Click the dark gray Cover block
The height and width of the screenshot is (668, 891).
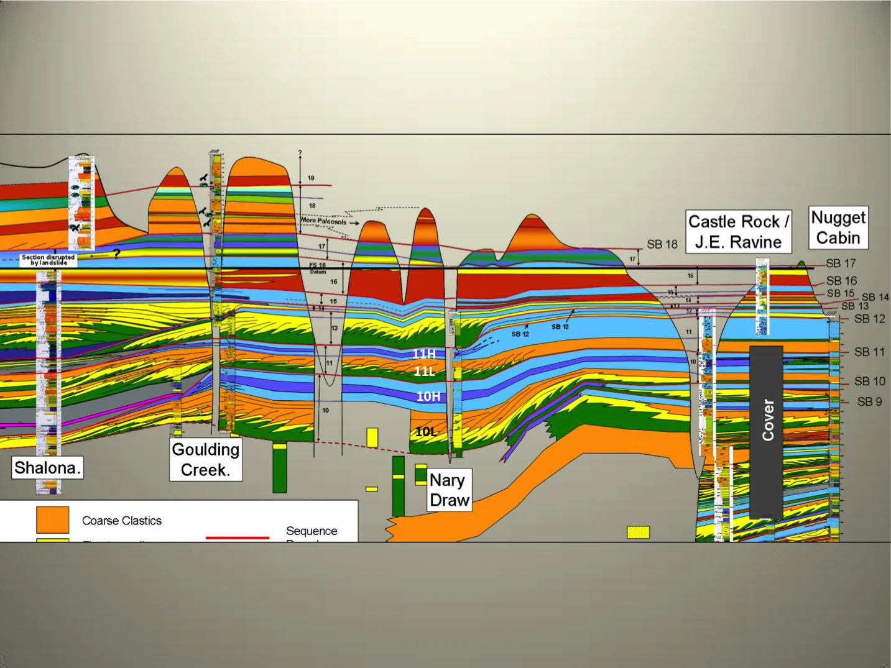pyautogui.click(x=766, y=432)
